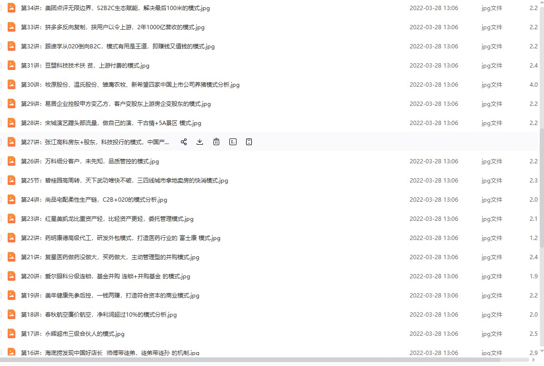This screenshot has width=544, height=366.
Task: Select file name 第18讲：春秋航空廉价航空
Action: (99, 315)
